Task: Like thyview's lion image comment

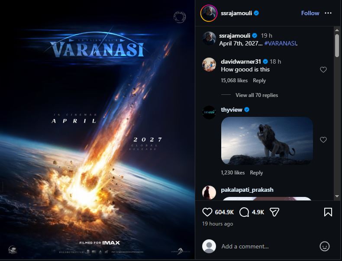Action: (x=323, y=140)
